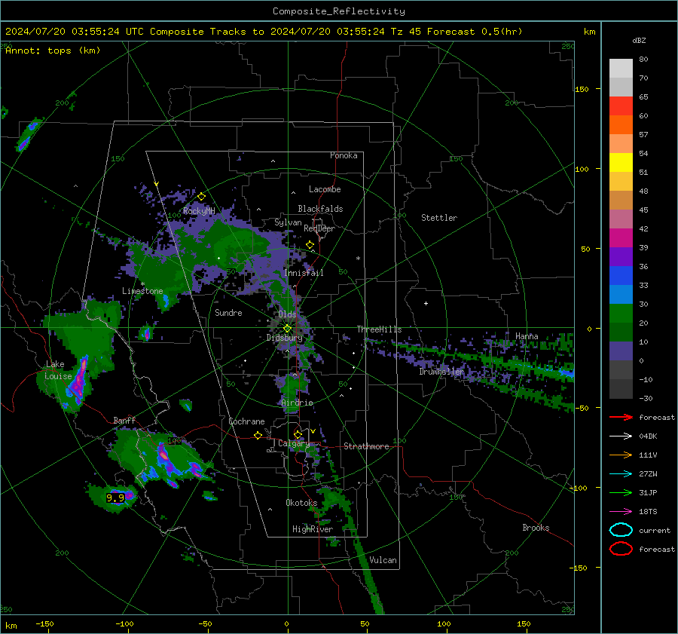Screen dimensions: 678x634
Task: Click the orange 111V arrow in legend
Action: (621, 455)
